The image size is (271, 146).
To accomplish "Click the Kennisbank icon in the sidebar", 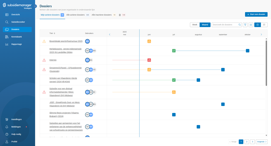I will [x=7, y=37].
